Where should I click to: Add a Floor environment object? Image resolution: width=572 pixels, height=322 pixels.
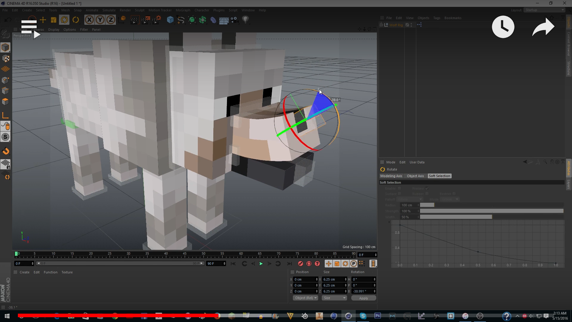coord(224,20)
